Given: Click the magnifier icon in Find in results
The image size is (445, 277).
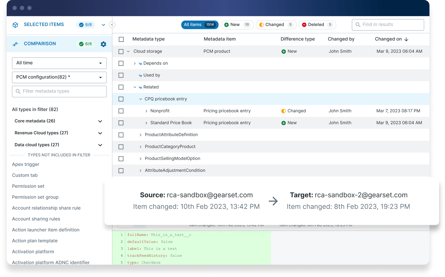Looking at the screenshot, I should click(358, 25).
